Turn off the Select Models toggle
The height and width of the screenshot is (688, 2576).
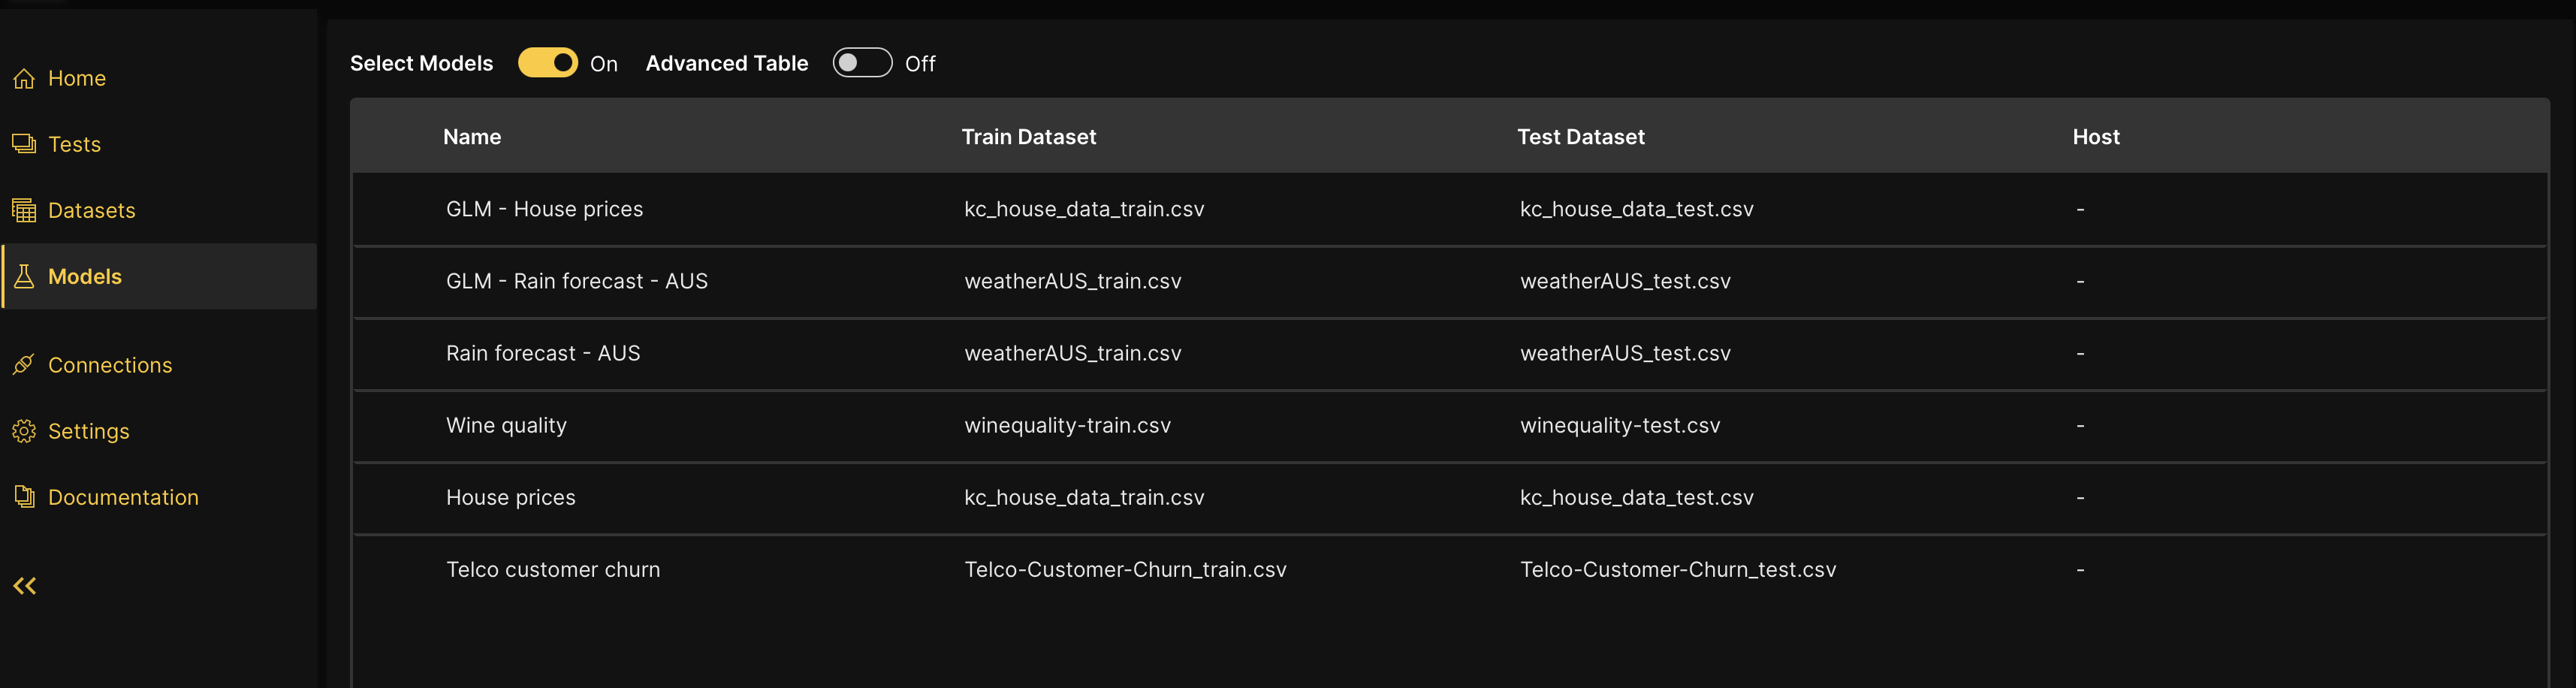click(x=548, y=63)
